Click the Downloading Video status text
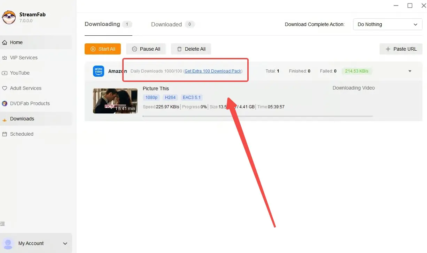 pos(354,88)
